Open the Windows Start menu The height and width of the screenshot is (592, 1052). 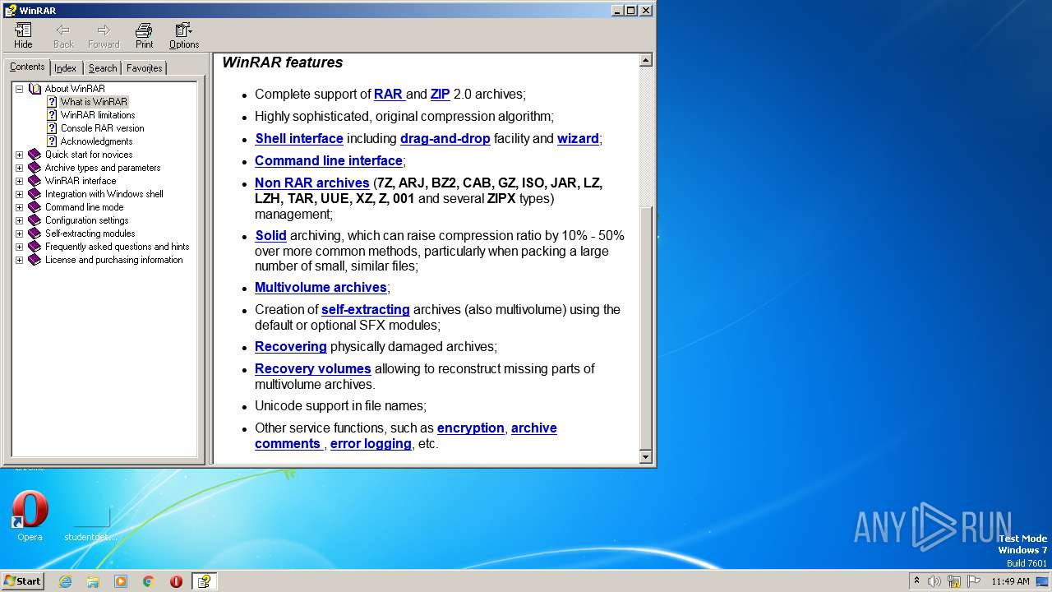pyautogui.click(x=23, y=580)
